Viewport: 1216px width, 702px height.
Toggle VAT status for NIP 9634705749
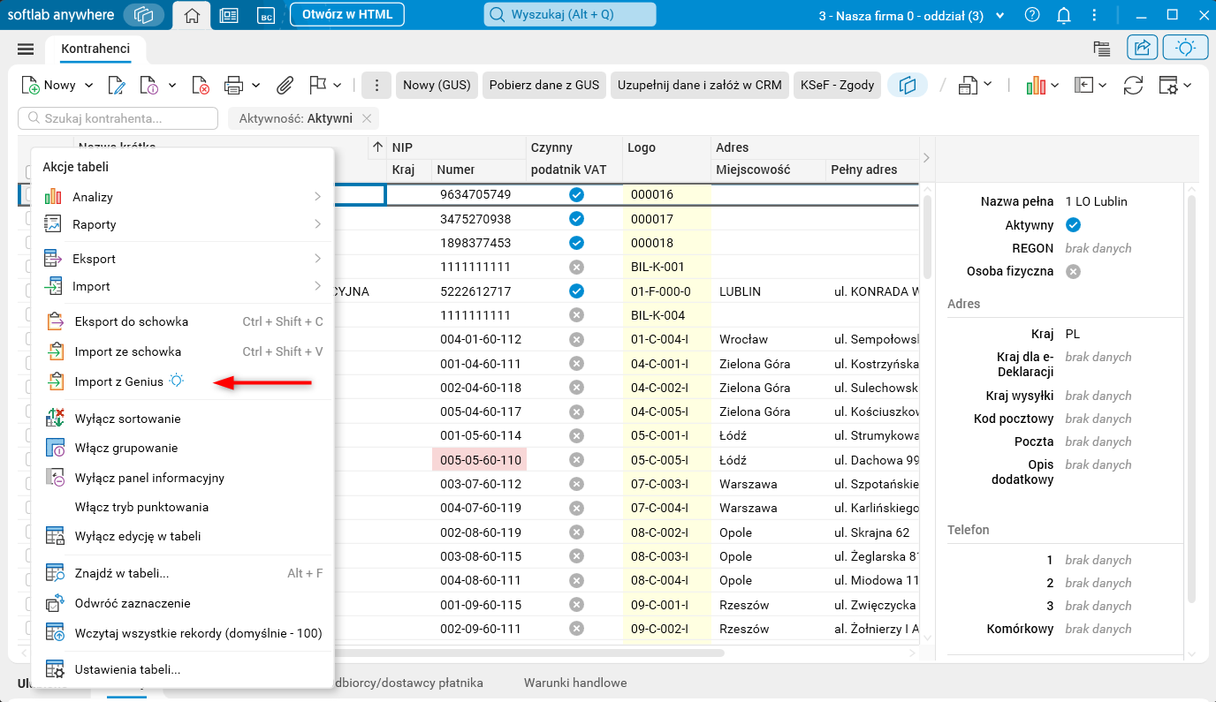[x=576, y=194]
